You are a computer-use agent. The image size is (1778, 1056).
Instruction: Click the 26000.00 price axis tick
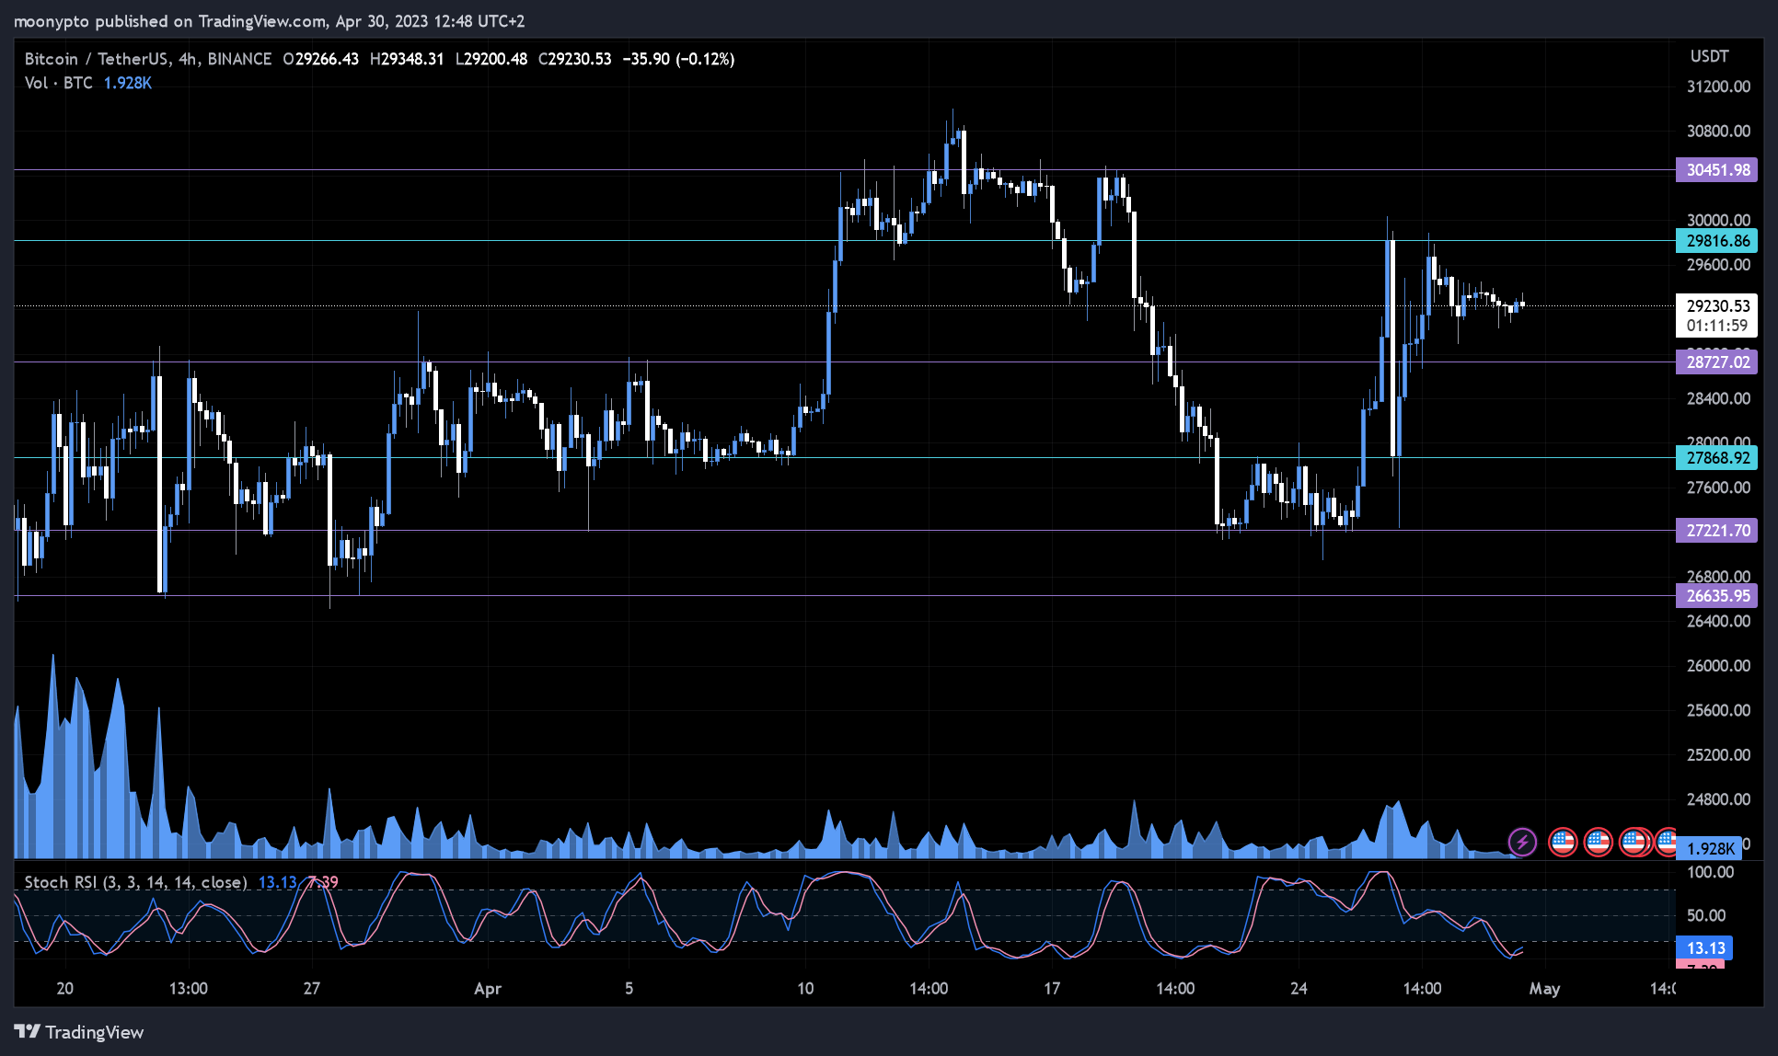(x=1718, y=665)
